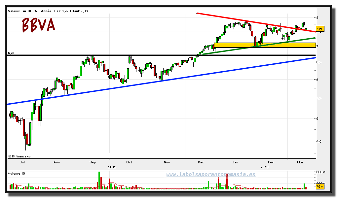
Task: Click the black 6,70 horizontal level line
Action: tap(161, 55)
